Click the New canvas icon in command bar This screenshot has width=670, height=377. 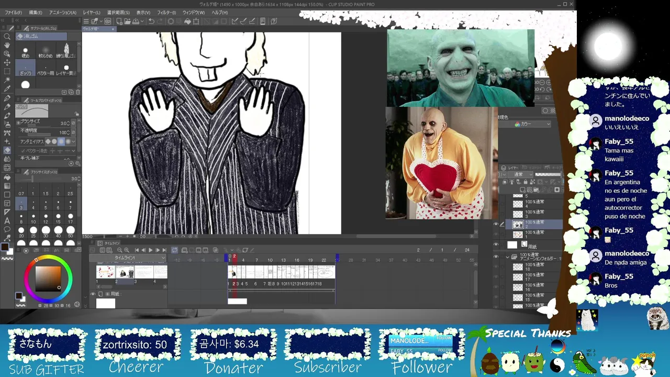[119, 21]
